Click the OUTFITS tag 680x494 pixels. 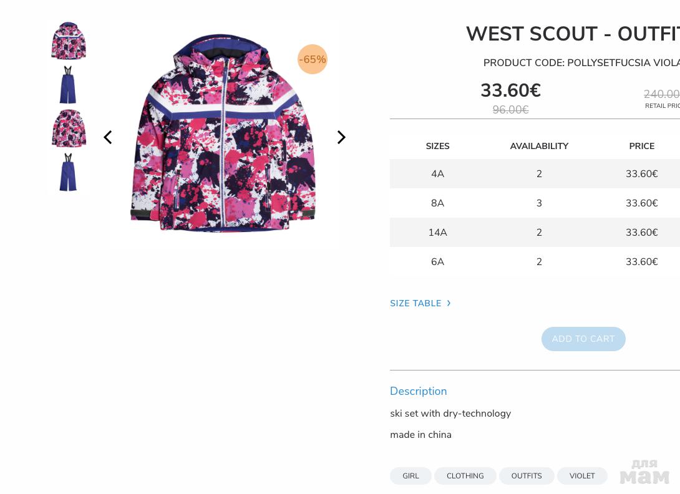click(x=527, y=476)
